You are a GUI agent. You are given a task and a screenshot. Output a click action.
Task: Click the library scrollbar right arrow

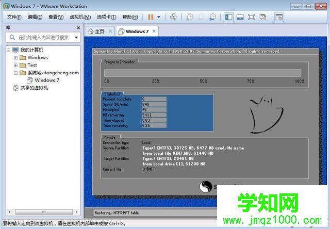coord(76,212)
